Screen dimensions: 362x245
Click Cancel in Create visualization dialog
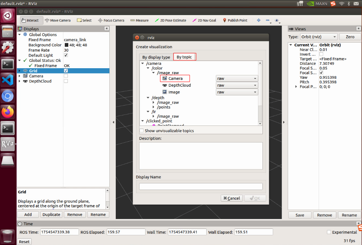click(232, 198)
